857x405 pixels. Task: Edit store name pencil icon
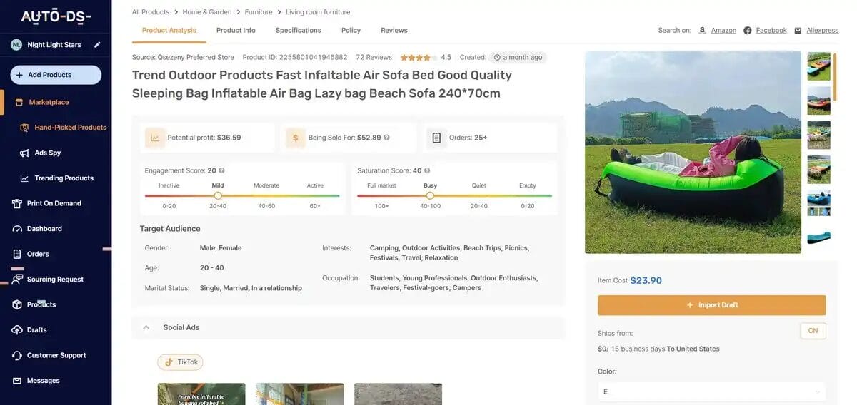coord(97,45)
